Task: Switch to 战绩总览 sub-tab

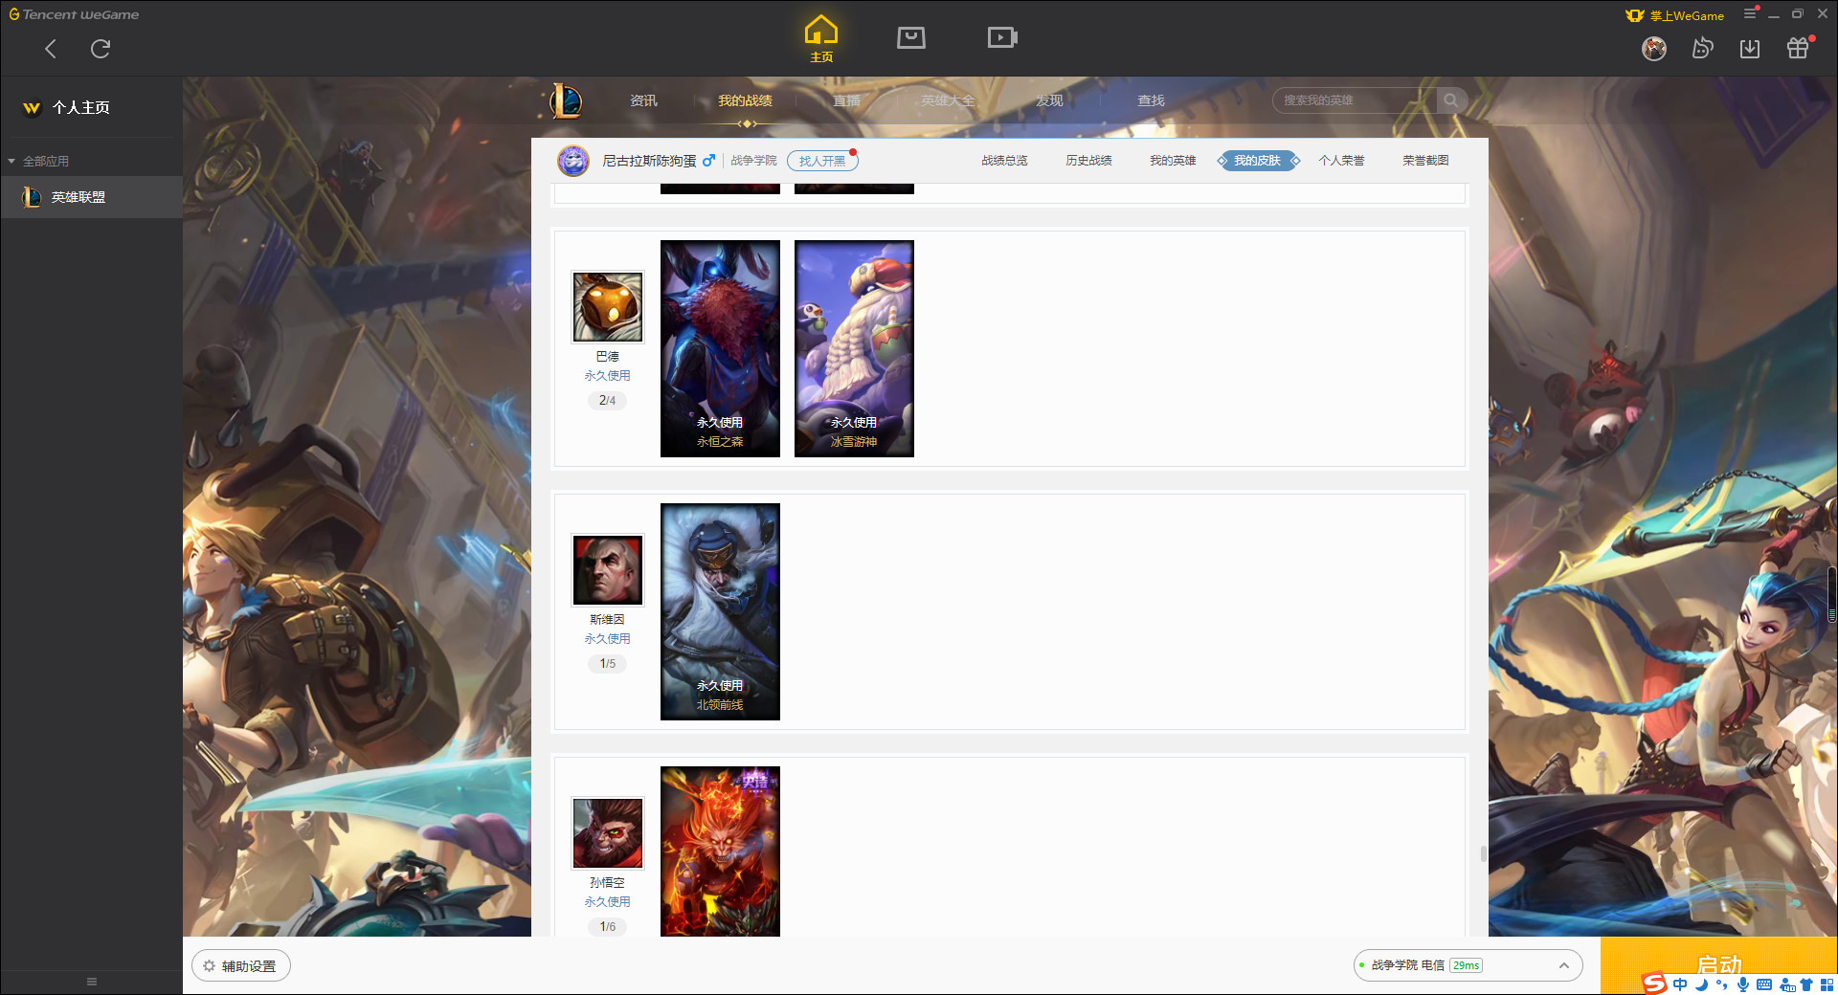Action: coord(1004,161)
